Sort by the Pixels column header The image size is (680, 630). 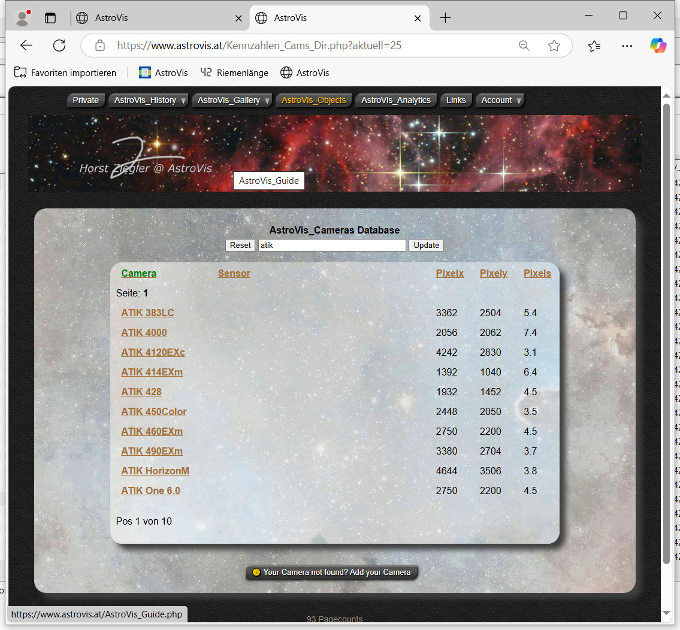click(x=537, y=273)
